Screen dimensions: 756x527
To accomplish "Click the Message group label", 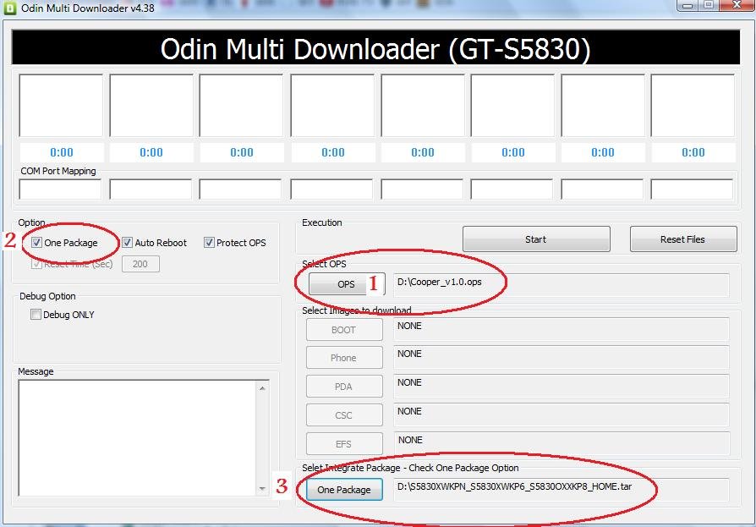I will 36,371.
